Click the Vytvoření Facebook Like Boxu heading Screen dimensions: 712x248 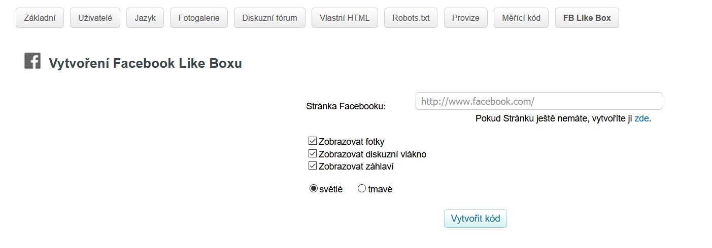(145, 64)
